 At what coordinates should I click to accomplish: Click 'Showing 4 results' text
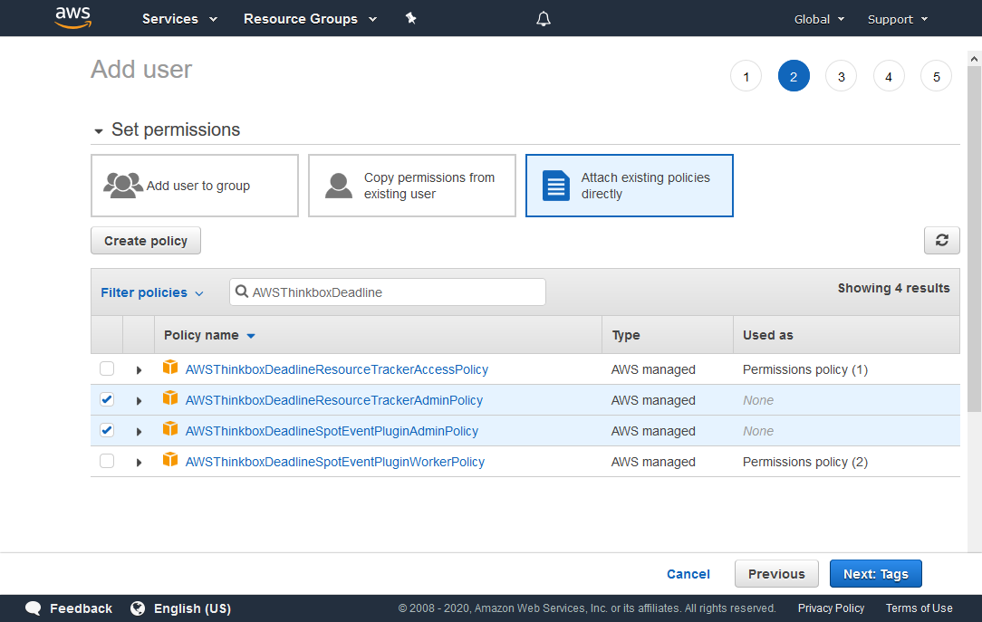coord(894,288)
